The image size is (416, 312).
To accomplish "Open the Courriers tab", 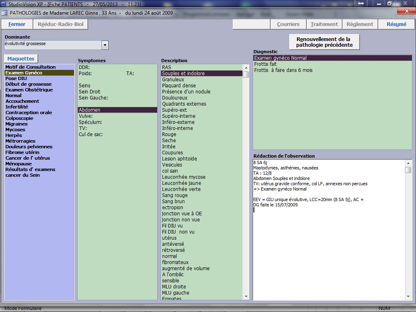I will point(288,24).
